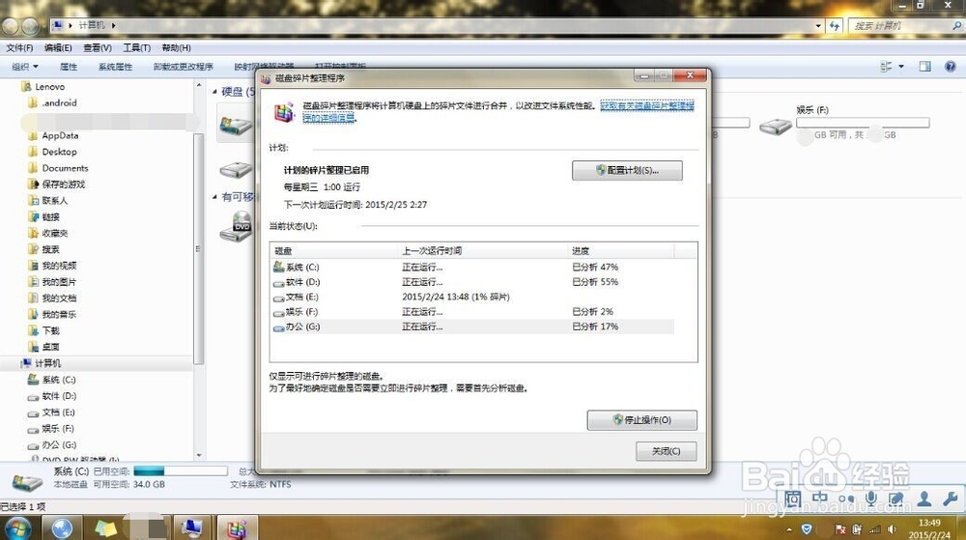
Task: Click the disk defragmenter taskbar icon
Action: point(237,528)
